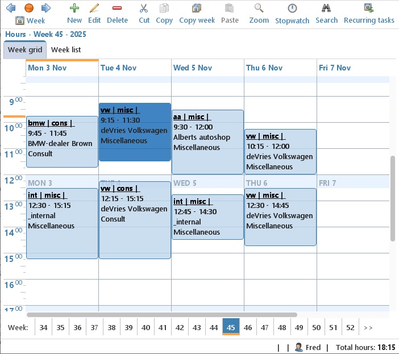Click the Hours - Week 45 - 2025 title
Image resolution: width=399 pixels, height=354 pixels.
[45, 34]
